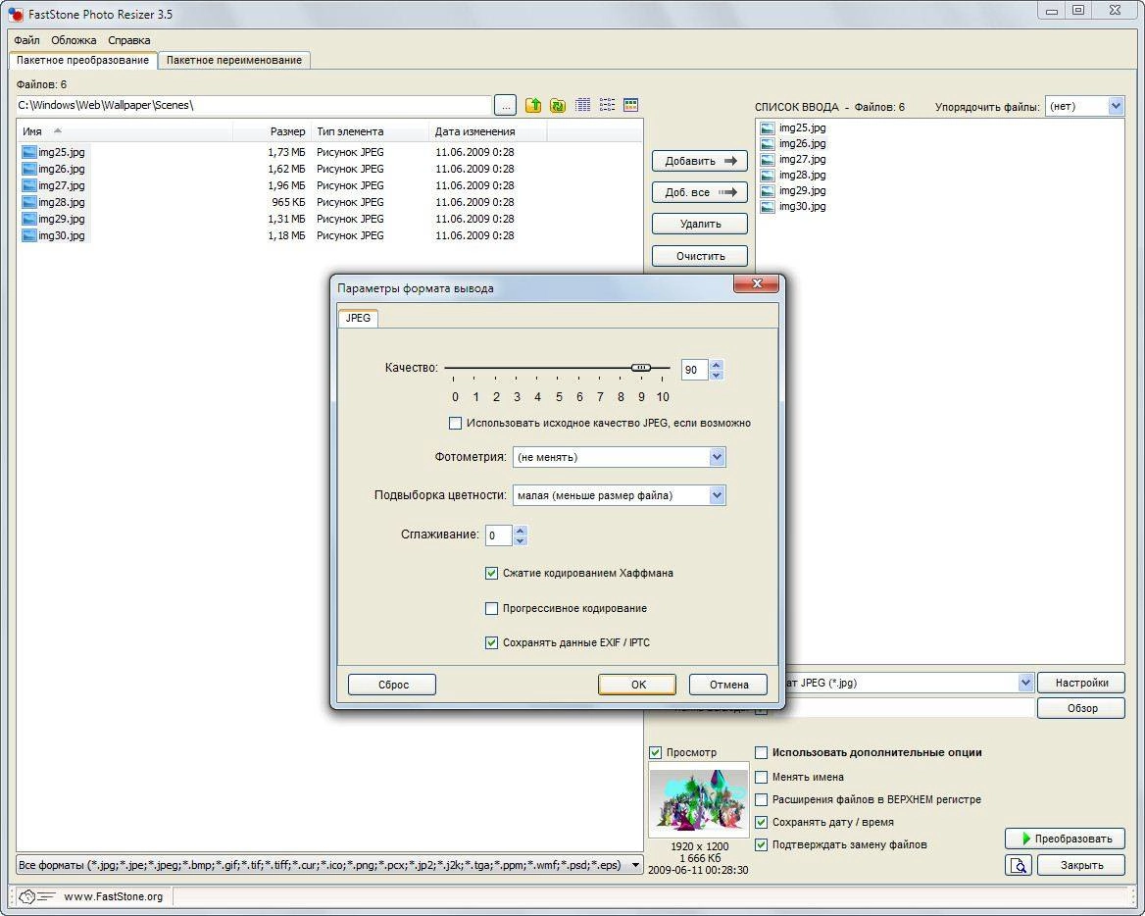Viewport: 1145px width, 916px height.
Task: Increase quality value with up spinner arrow
Action: [717, 365]
